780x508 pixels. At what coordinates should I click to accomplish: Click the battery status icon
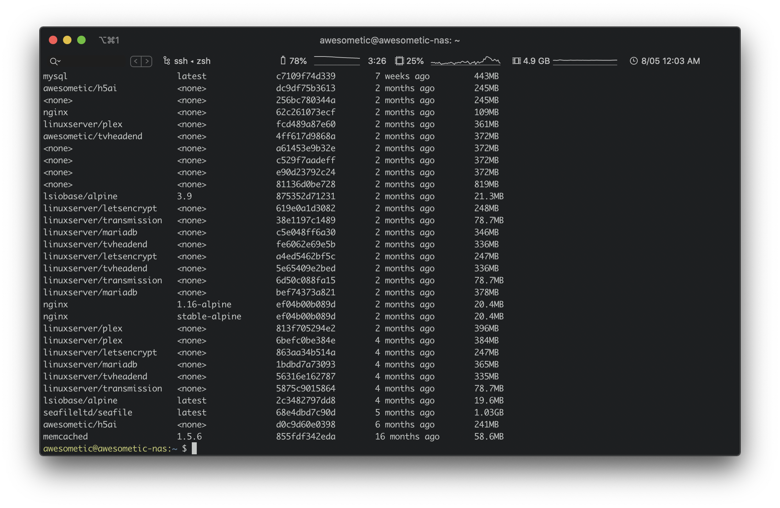tap(283, 61)
